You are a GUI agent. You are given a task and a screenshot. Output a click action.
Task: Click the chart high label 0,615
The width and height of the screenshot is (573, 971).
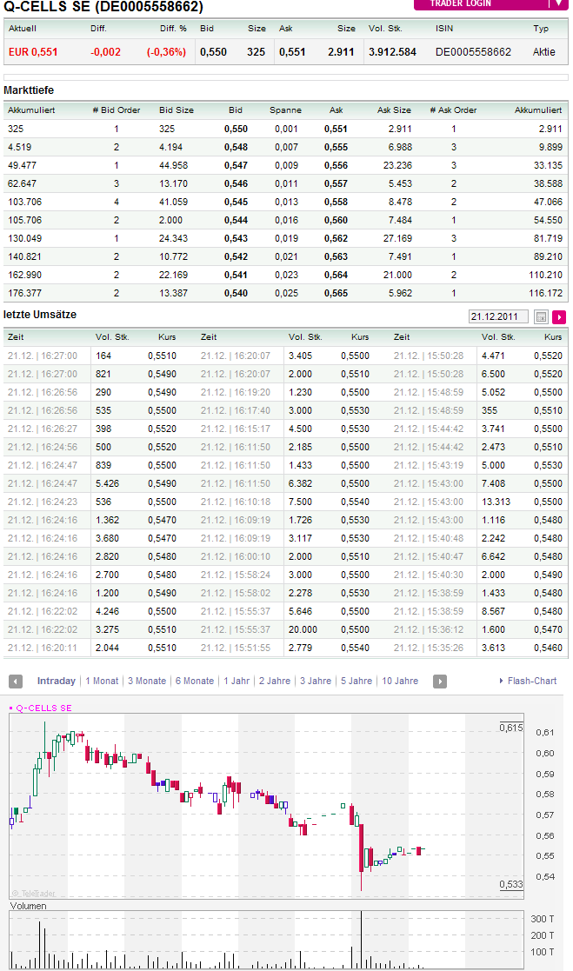point(511,728)
